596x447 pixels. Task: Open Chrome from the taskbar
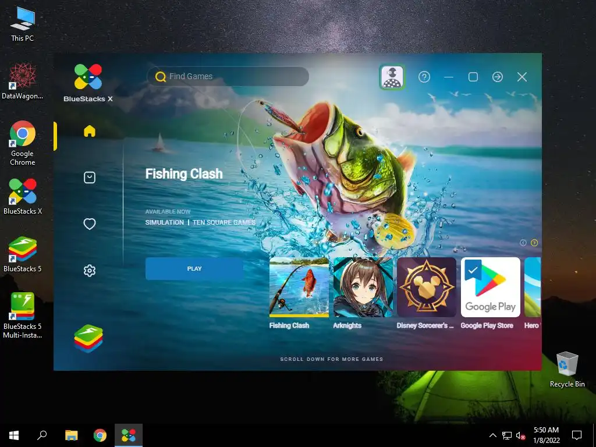coord(100,435)
